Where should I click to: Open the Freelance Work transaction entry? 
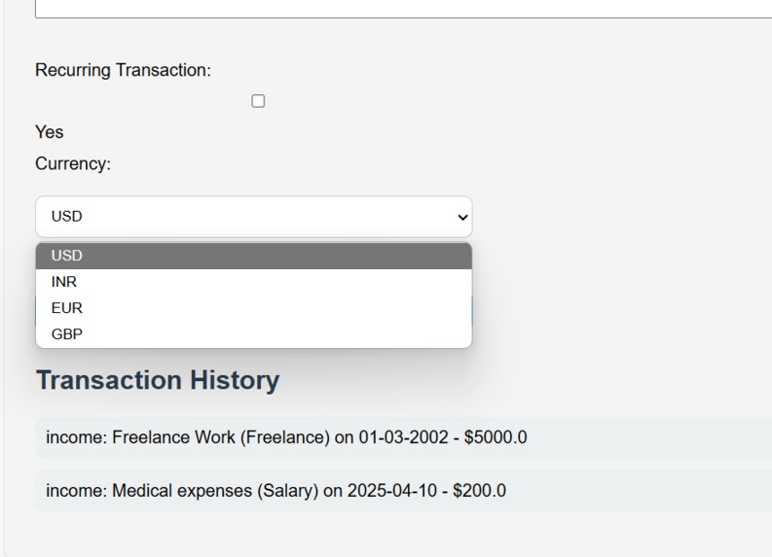(403, 437)
